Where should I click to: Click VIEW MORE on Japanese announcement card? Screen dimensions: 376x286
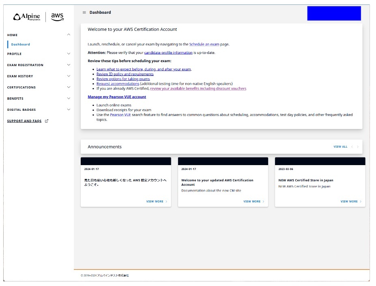157,201
